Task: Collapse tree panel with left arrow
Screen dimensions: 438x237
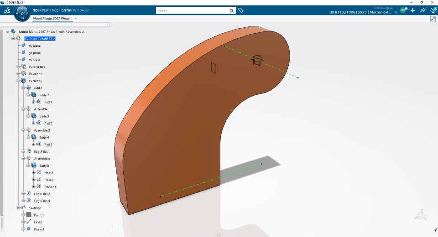Action: [109, 25]
